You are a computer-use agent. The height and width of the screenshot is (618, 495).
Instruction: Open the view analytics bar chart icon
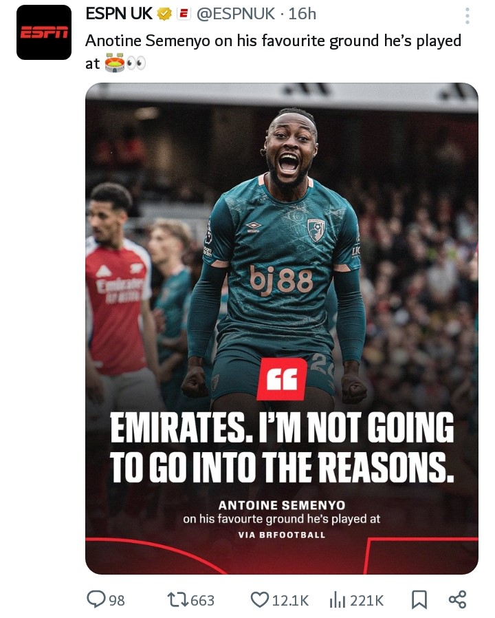337,600
